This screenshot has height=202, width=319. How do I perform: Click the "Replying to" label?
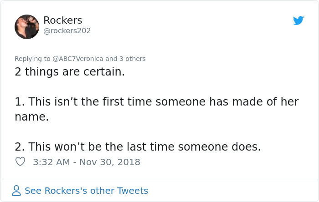click(x=33, y=59)
